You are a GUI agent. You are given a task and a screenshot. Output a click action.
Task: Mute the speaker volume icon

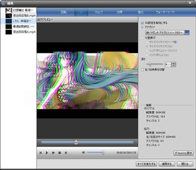click(x=84, y=152)
